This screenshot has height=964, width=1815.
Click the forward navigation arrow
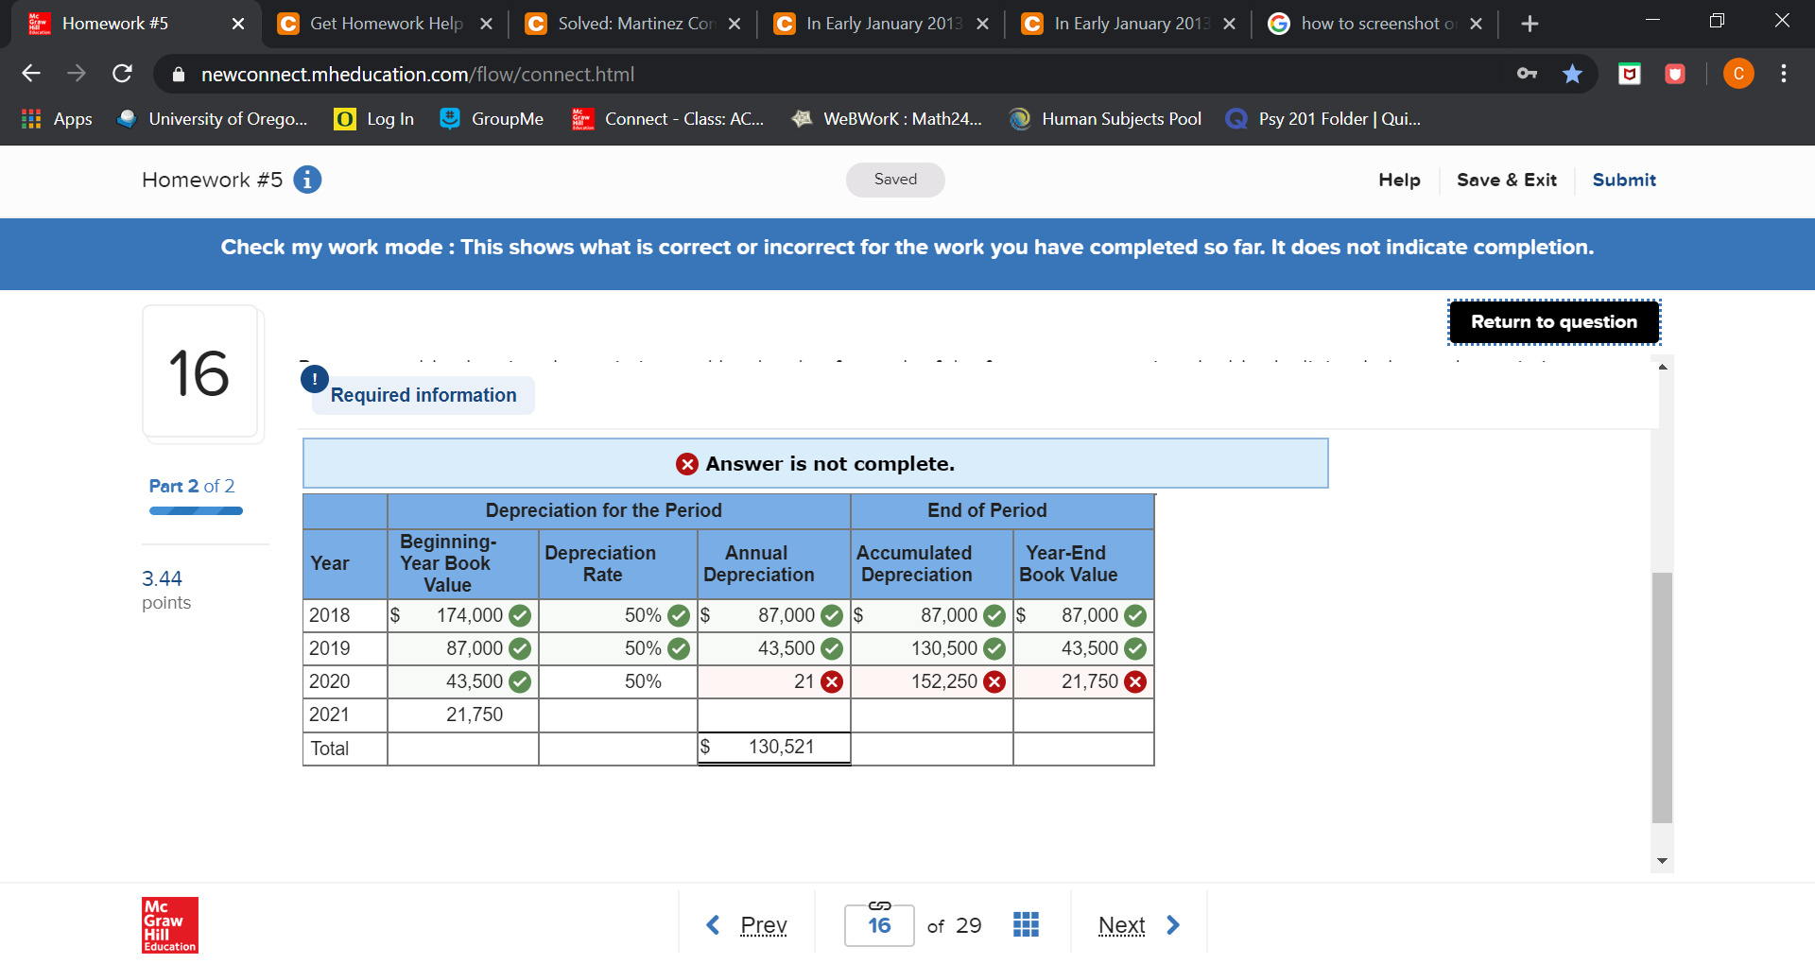(77, 74)
